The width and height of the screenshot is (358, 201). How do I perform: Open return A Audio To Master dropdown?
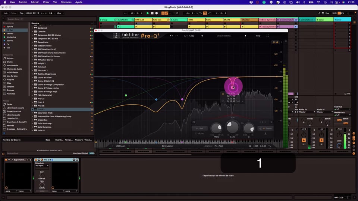click(x=307, y=112)
